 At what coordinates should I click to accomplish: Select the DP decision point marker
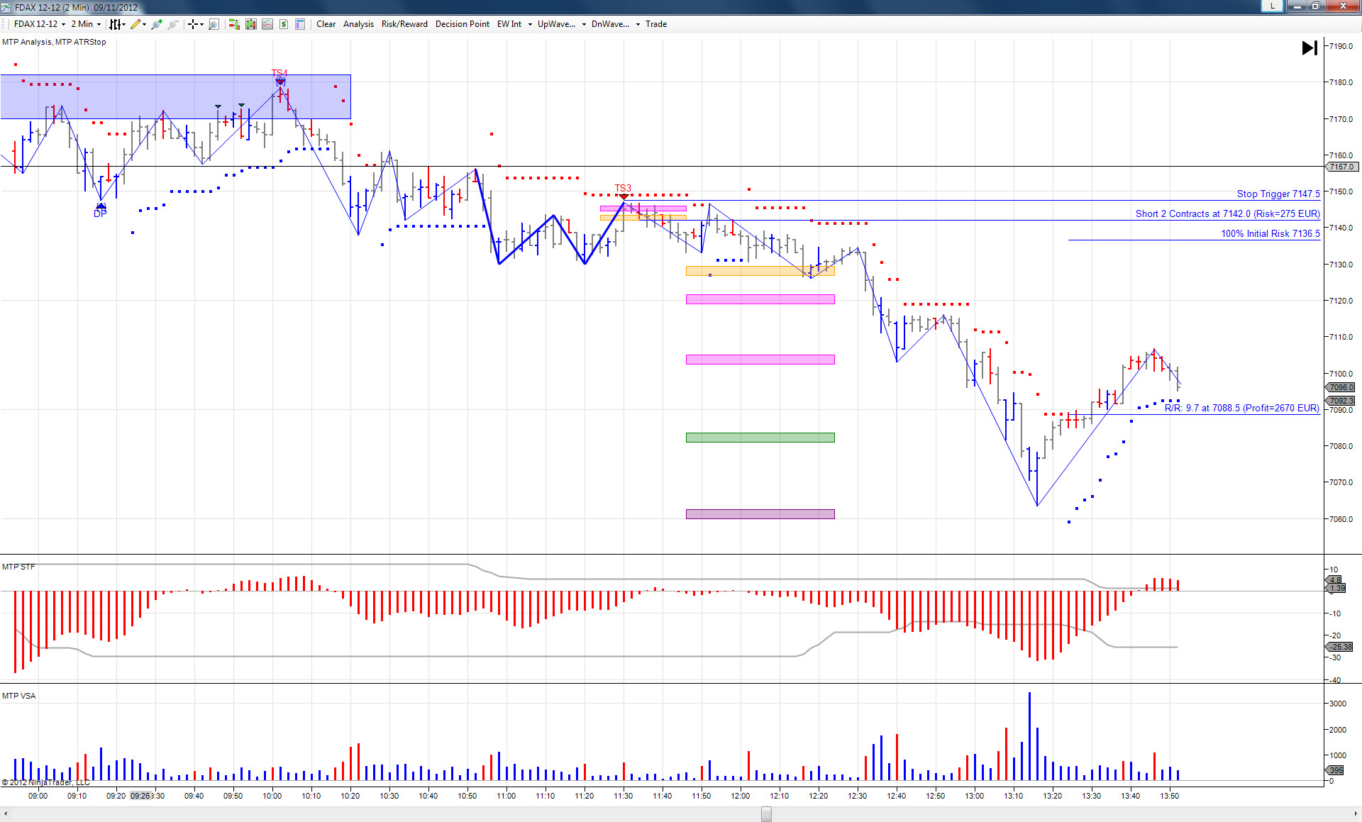[100, 213]
